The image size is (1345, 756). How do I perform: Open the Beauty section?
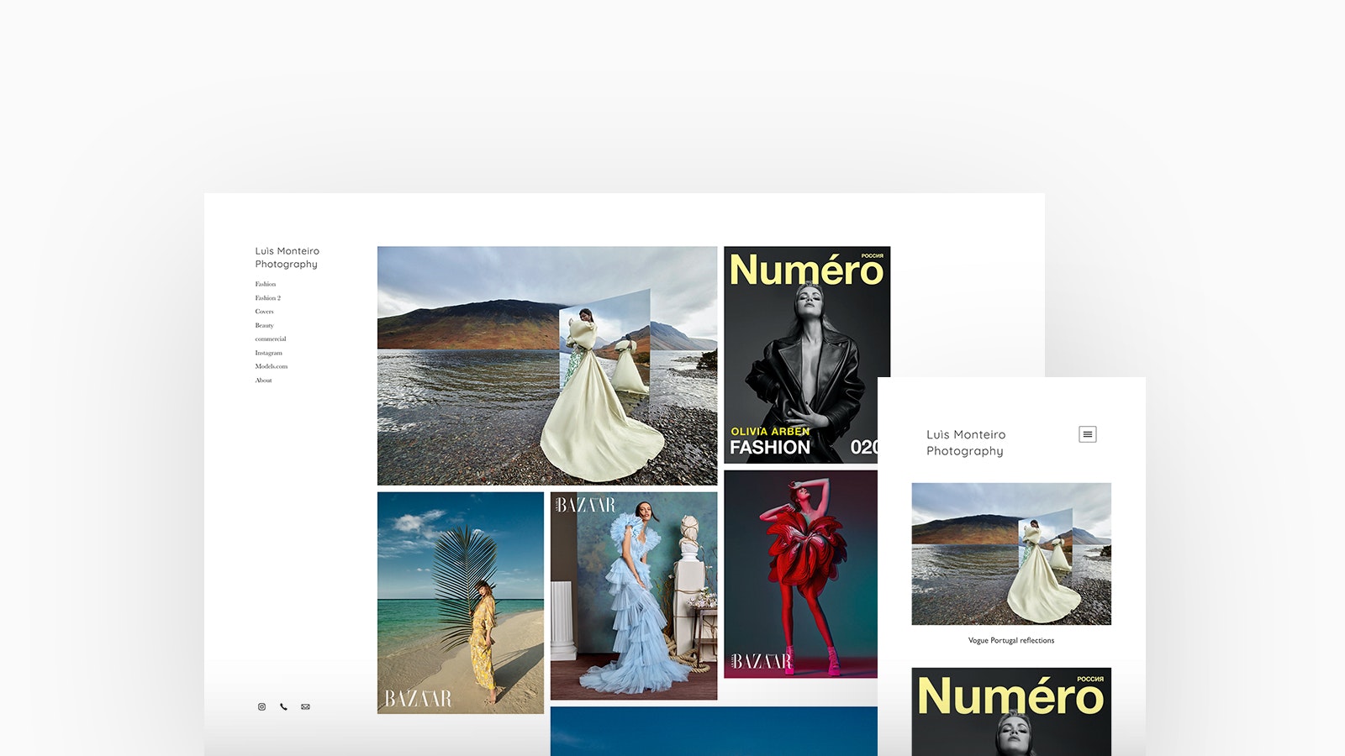pos(265,326)
